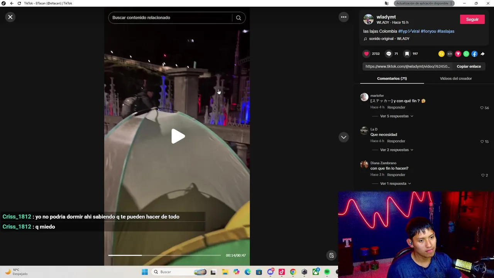
Task: Click Actualización de aplicación disponible pill
Action: pos(424,3)
